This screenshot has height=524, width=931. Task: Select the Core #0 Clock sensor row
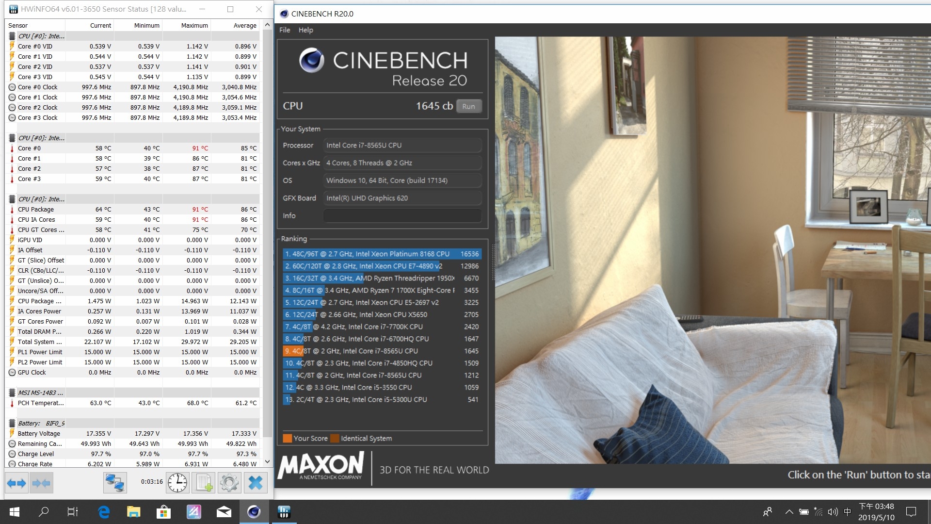[x=133, y=87]
